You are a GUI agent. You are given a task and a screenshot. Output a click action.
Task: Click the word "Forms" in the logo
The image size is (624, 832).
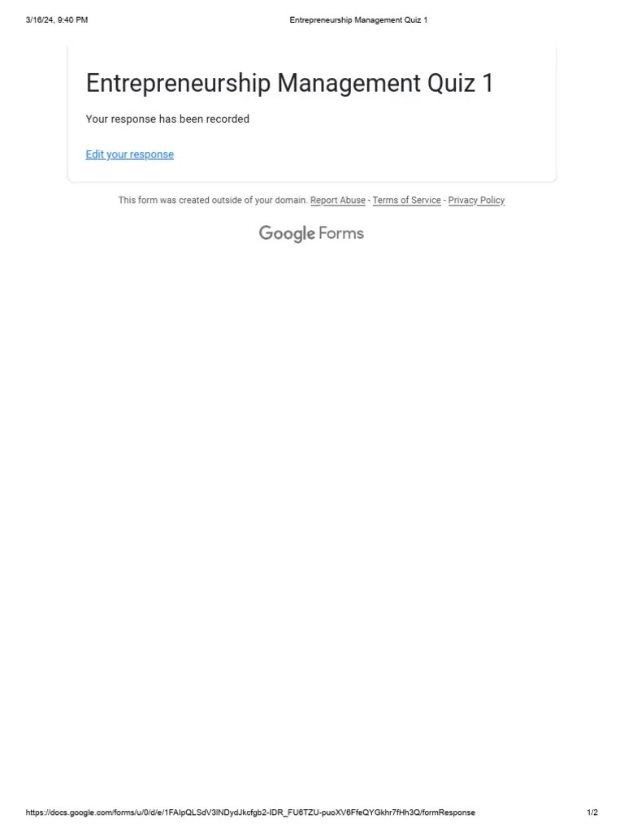pyautogui.click(x=341, y=233)
